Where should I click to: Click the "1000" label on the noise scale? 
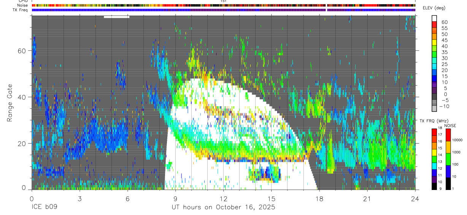tap(456, 152)
